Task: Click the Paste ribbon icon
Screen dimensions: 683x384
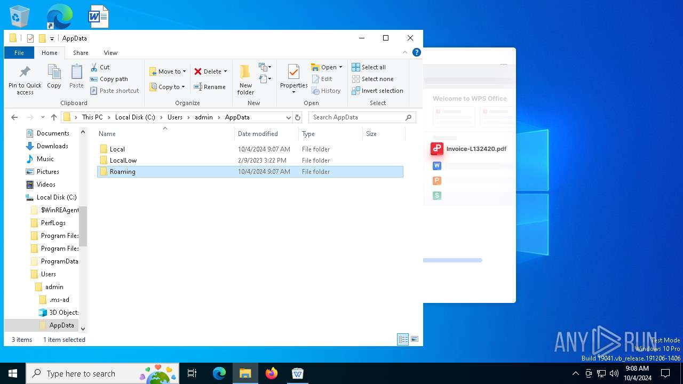Action: click(76, 76)
